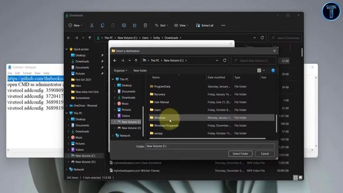Screen dimensions: 343x193
Task: Click Explorer back arrow in Downloads window
Action: coord(69,38)
